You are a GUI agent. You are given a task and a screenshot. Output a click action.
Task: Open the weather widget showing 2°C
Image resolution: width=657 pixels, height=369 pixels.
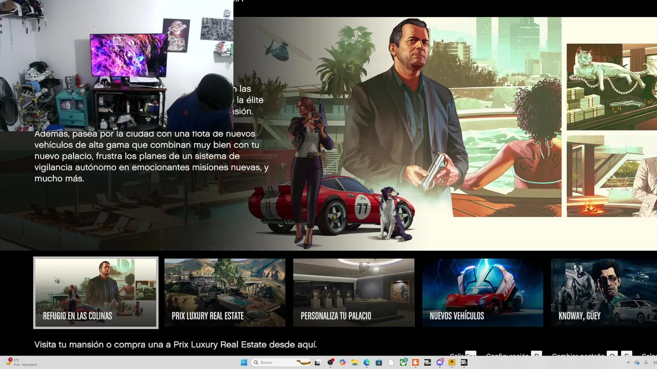click(x=21, y=362)
